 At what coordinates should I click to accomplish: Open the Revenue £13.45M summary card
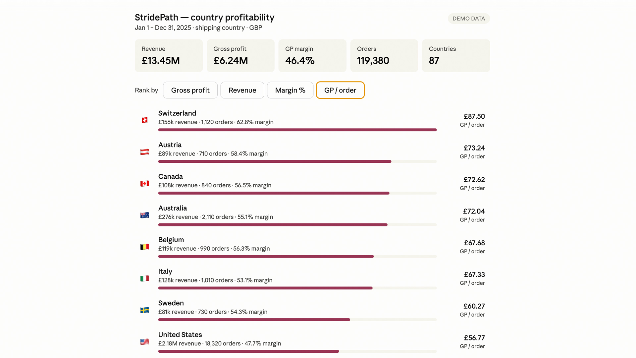point(169,56)
